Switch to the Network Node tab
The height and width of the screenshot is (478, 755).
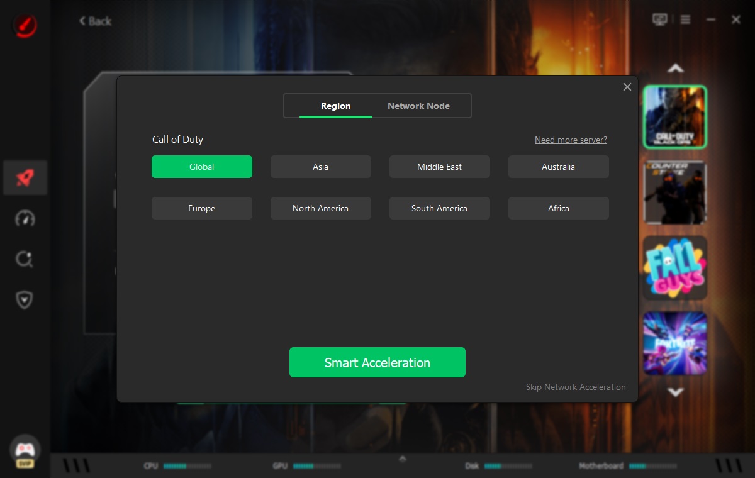tap(418, 106)
